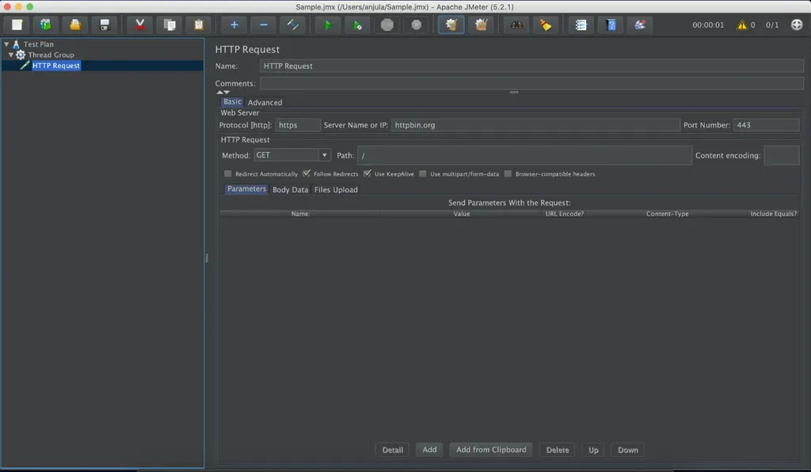Click the Path input field

(x=524, y=155)
